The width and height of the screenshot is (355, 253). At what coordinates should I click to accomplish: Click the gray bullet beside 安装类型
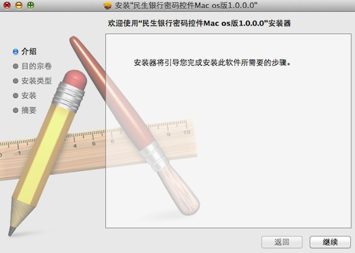click(x=15, y=81)
